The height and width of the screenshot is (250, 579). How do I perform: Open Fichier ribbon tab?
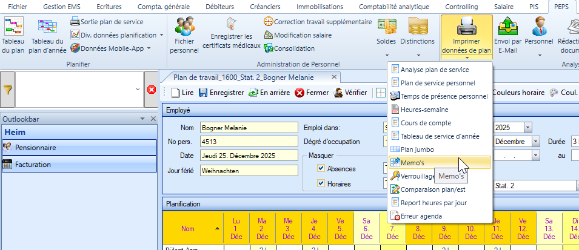18,7
